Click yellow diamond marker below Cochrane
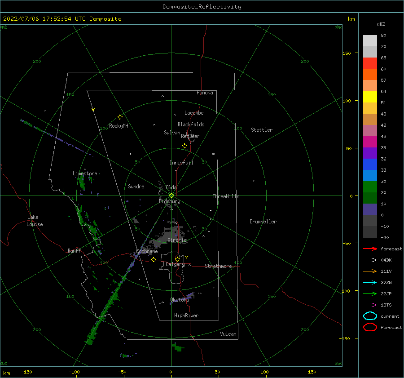The width and height of the screenshot is (404, 378). (154, 259)
